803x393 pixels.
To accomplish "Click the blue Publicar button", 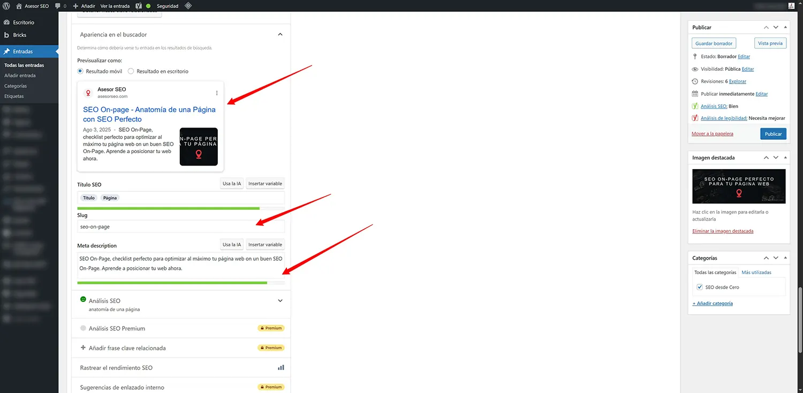I will point(773,134).
